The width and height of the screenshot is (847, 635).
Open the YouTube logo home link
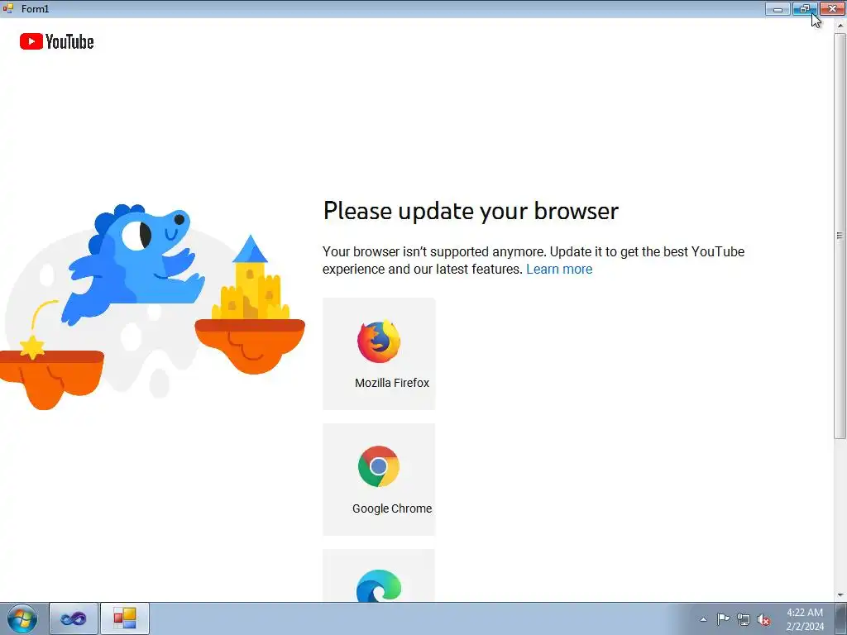57,41
